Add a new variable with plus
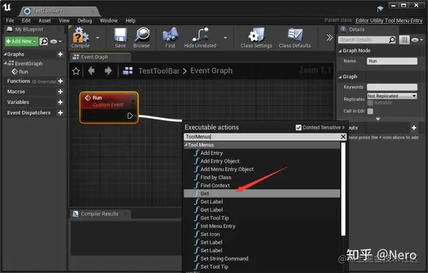Image resolution: width=428 pixels, height=273 pixels. [x=60, y=102]
